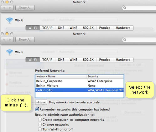The image size is (156, 132).
Task: Open WINS tab in lower Network window
Action: tap(74, 60)
